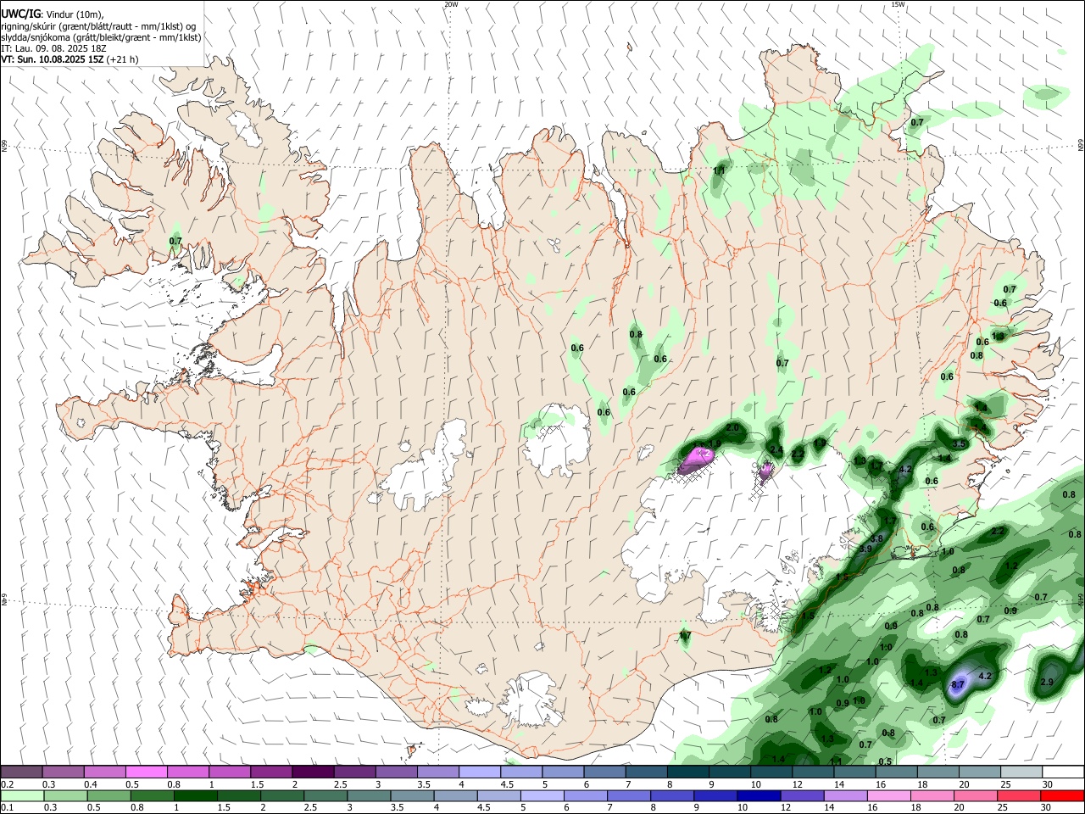Click the 3.8 precipitation value
This screenshot has width=1085, height=814.
tap(877, 538)
